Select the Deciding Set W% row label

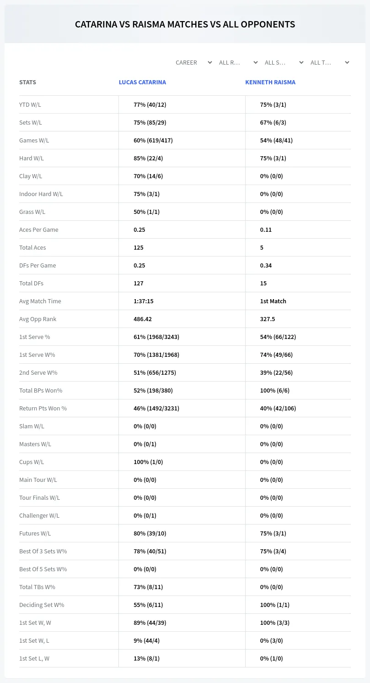(42, 605)
